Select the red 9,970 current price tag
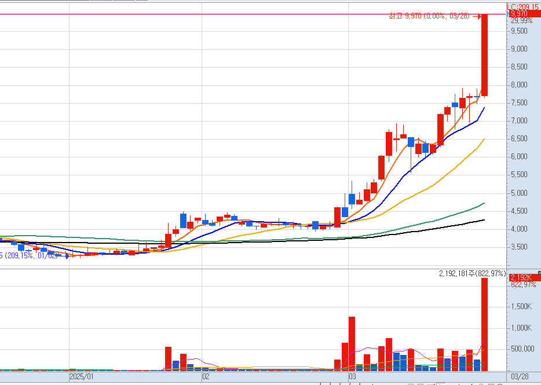Screen dimensions: 541x385 525,14
